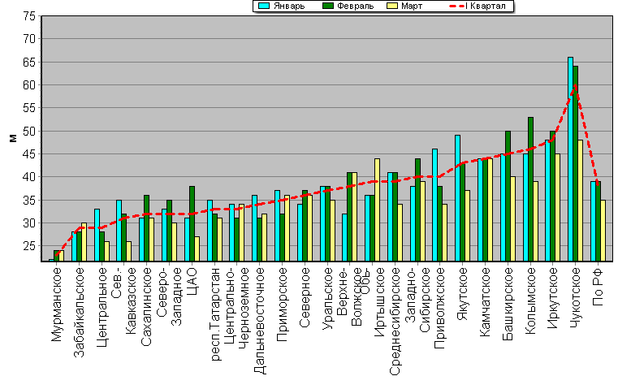
Task: Click the Среднесибирское axis label
Action: [x=395, y=322]
